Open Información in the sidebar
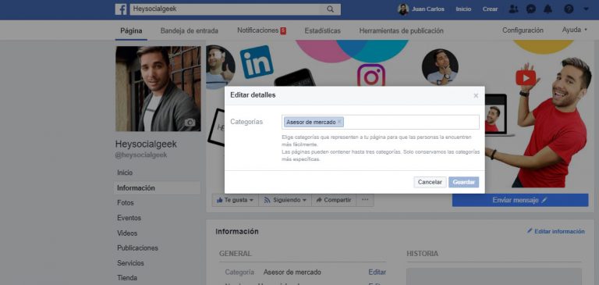 coord(157,188)
